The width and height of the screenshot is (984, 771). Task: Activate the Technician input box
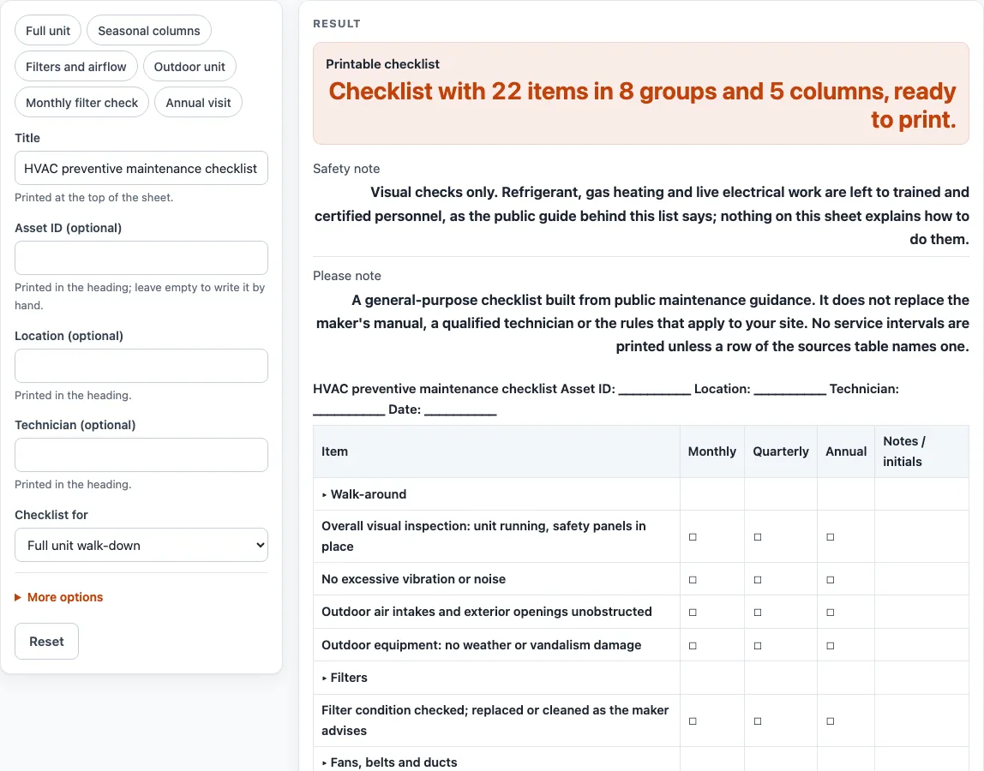click(141, 455)
